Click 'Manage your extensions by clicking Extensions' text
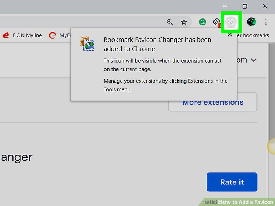This screenshot has height=206, width=275. pyautogui.click(x=165, y=85)
